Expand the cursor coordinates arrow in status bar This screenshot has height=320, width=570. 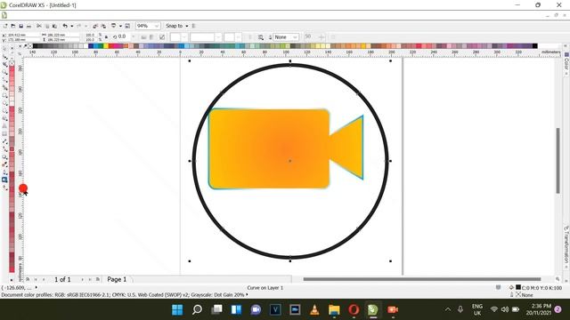click(x=36, y=287)
